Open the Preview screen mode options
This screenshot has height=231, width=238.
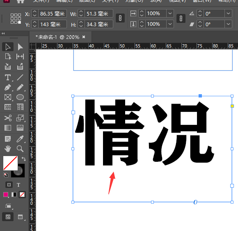tap(21, 217)
